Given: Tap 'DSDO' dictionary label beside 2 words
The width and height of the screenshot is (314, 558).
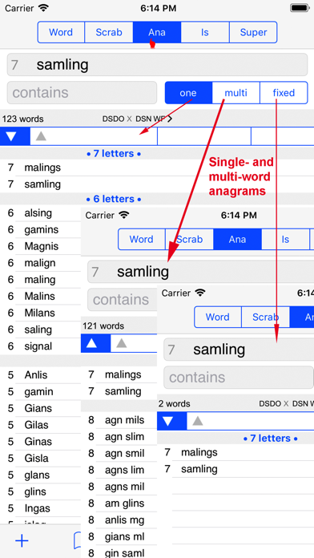Looking at the screenshot, I should point(270,404).
